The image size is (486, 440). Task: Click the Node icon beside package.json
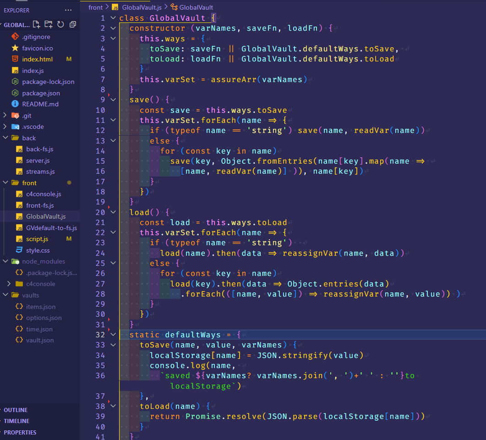[15, 93]
